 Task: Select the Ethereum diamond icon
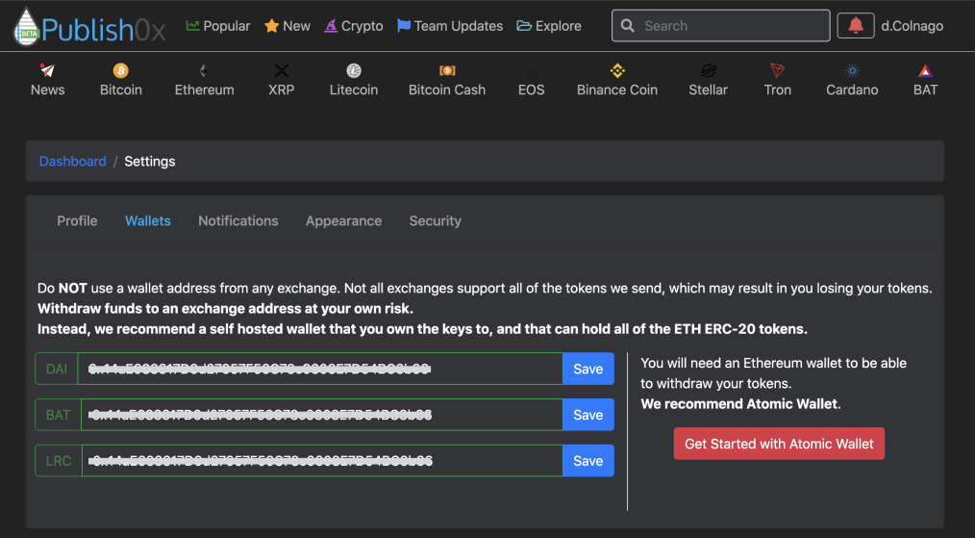[204, 70]
